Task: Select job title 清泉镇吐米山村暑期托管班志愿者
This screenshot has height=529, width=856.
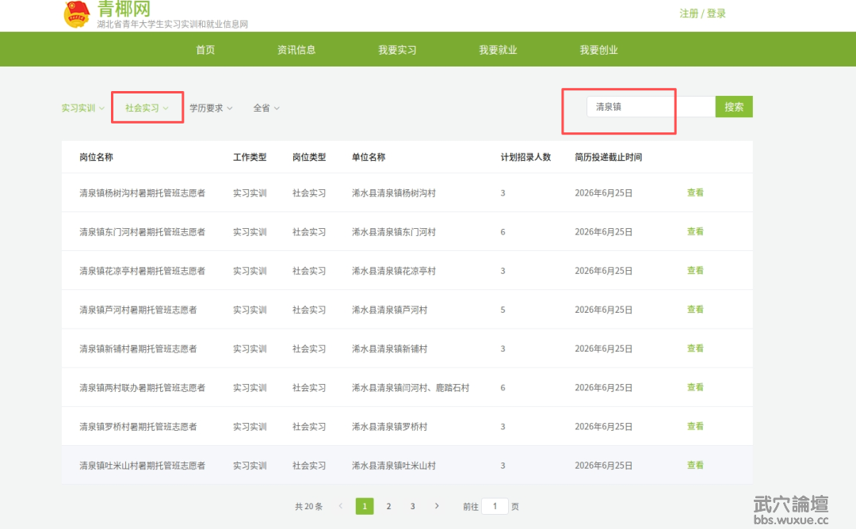Action: (x=142, y=466)
